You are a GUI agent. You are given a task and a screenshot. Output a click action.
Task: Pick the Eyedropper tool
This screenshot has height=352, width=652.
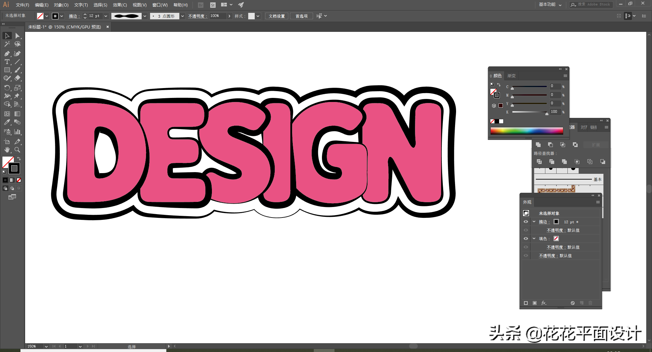tap(7, 122)
